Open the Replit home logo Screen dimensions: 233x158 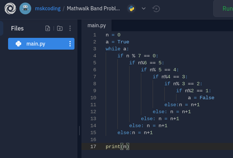[x=10, y=8]
